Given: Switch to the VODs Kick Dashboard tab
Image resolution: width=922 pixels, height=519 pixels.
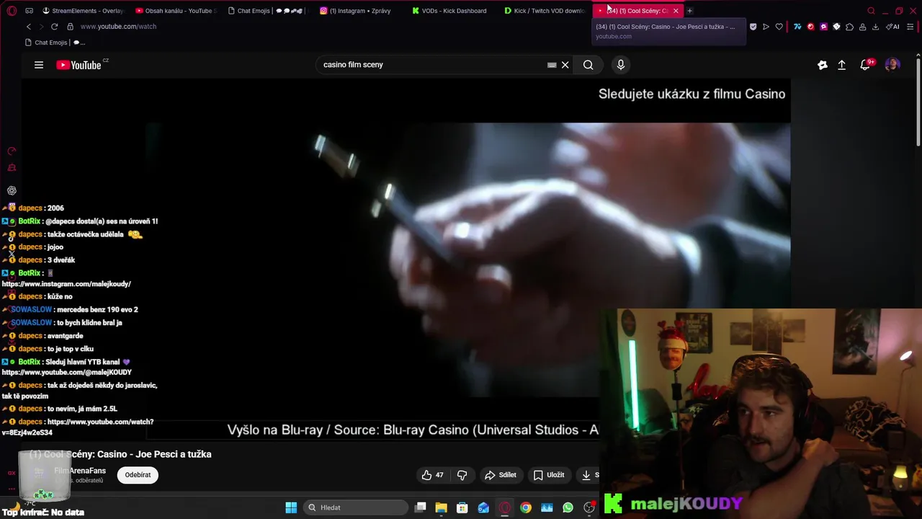Looking at the screenshot, I should tap(452, 11).
